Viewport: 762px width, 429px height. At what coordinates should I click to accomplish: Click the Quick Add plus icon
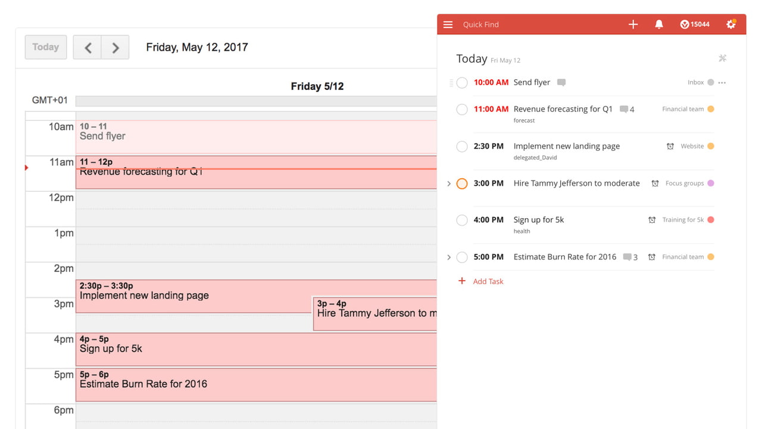tap(633, 24)
